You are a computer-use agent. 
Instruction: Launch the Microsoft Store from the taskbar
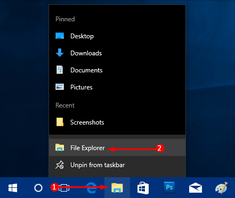(143, 188)
